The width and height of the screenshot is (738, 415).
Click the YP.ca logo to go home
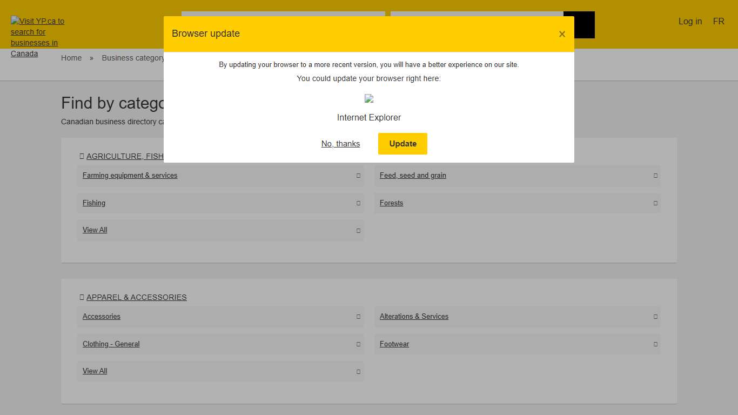(37, 37)
